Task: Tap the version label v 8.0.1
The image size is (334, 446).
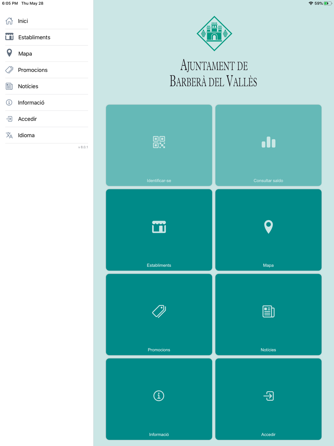Action: pyautogui.click(x=83, y=147)
